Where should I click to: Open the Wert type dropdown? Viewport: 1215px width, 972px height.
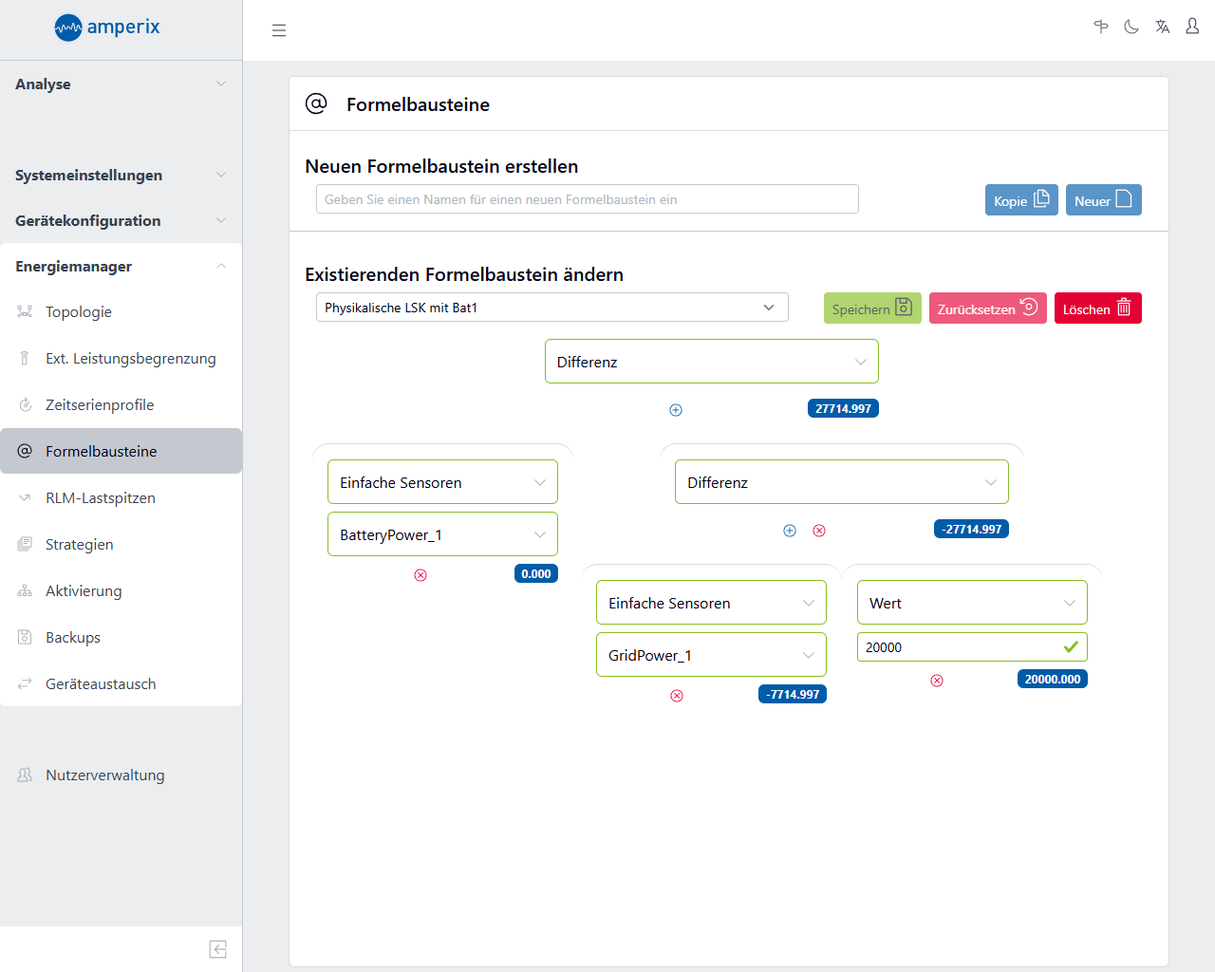point(972,603)
